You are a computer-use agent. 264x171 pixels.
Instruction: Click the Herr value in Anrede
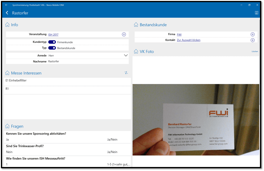(51, 56)
